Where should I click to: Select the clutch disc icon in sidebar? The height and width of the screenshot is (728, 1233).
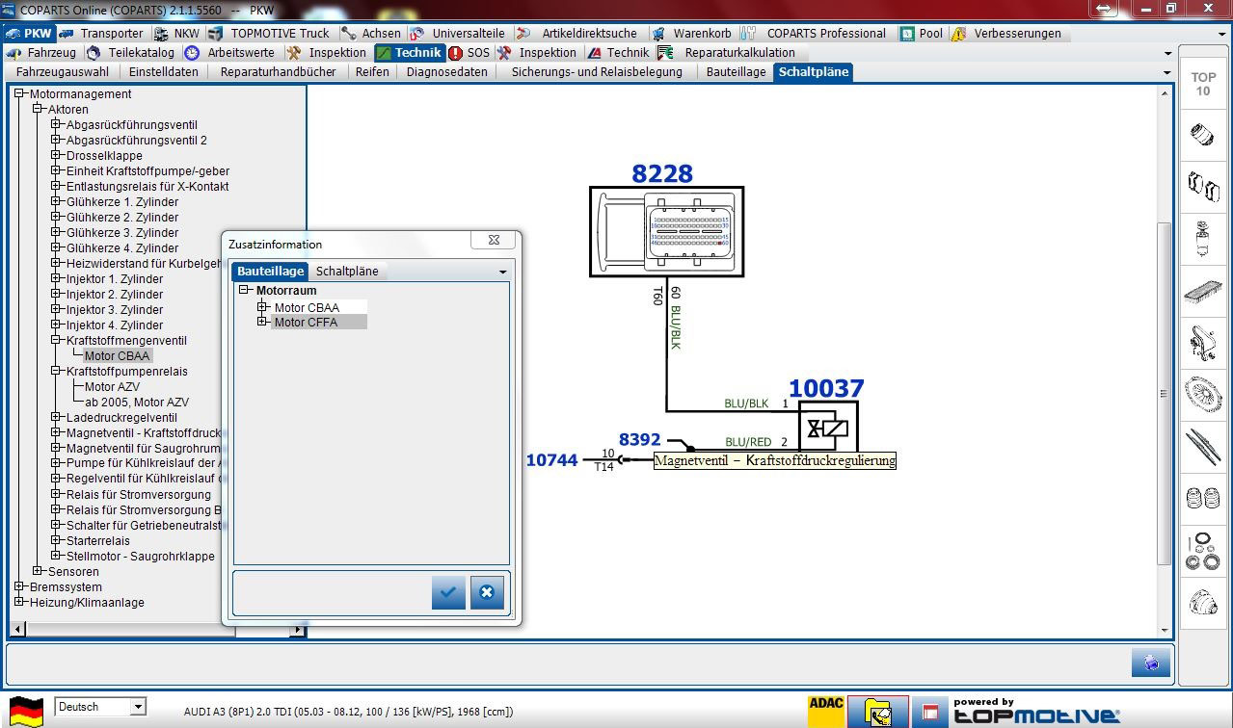click(x=1202, y=394)
